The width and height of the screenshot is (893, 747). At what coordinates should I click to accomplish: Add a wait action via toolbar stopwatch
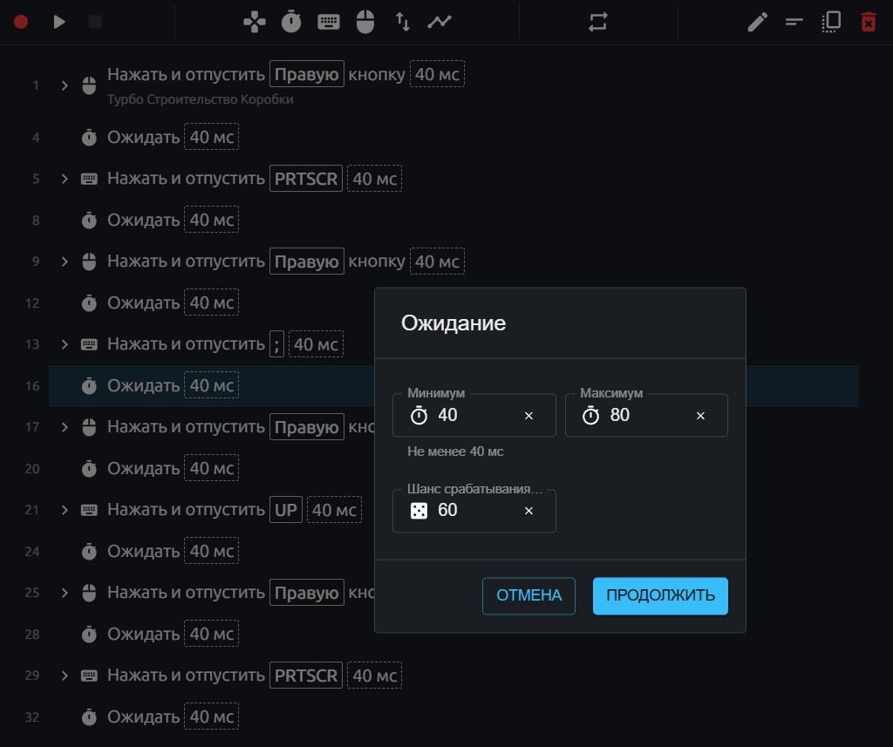coord(291,22)
